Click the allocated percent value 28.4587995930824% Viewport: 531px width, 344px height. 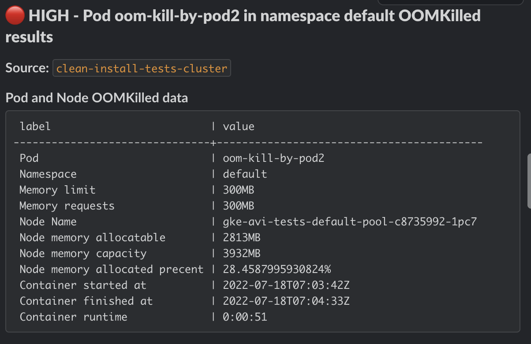tap(277, 269)
